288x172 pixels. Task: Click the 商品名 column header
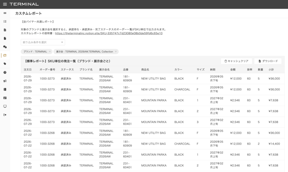pyautogui.click(x=145, y=70)
